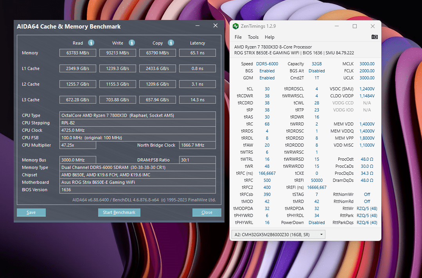Close AIDA64 window with X button
This screenshot has width=422, height=278.
(x=215, y=25)
